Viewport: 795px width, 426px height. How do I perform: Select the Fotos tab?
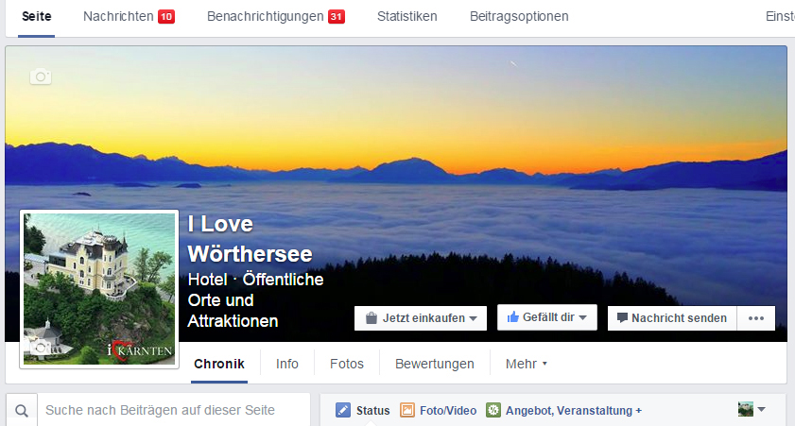pyautogui.click(x=347, y=364)
